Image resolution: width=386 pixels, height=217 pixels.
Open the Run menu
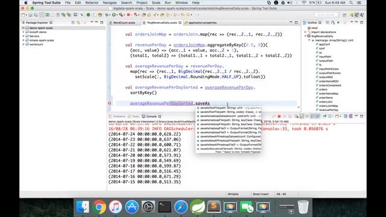pyautogui.click(x=168, y=2)
